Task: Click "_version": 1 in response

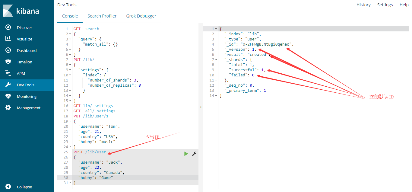Action: [x=240, y=50]
